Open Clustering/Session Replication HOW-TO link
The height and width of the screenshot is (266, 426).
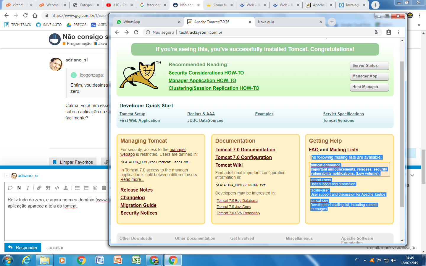pyautogui.click(x=214, y=88)
